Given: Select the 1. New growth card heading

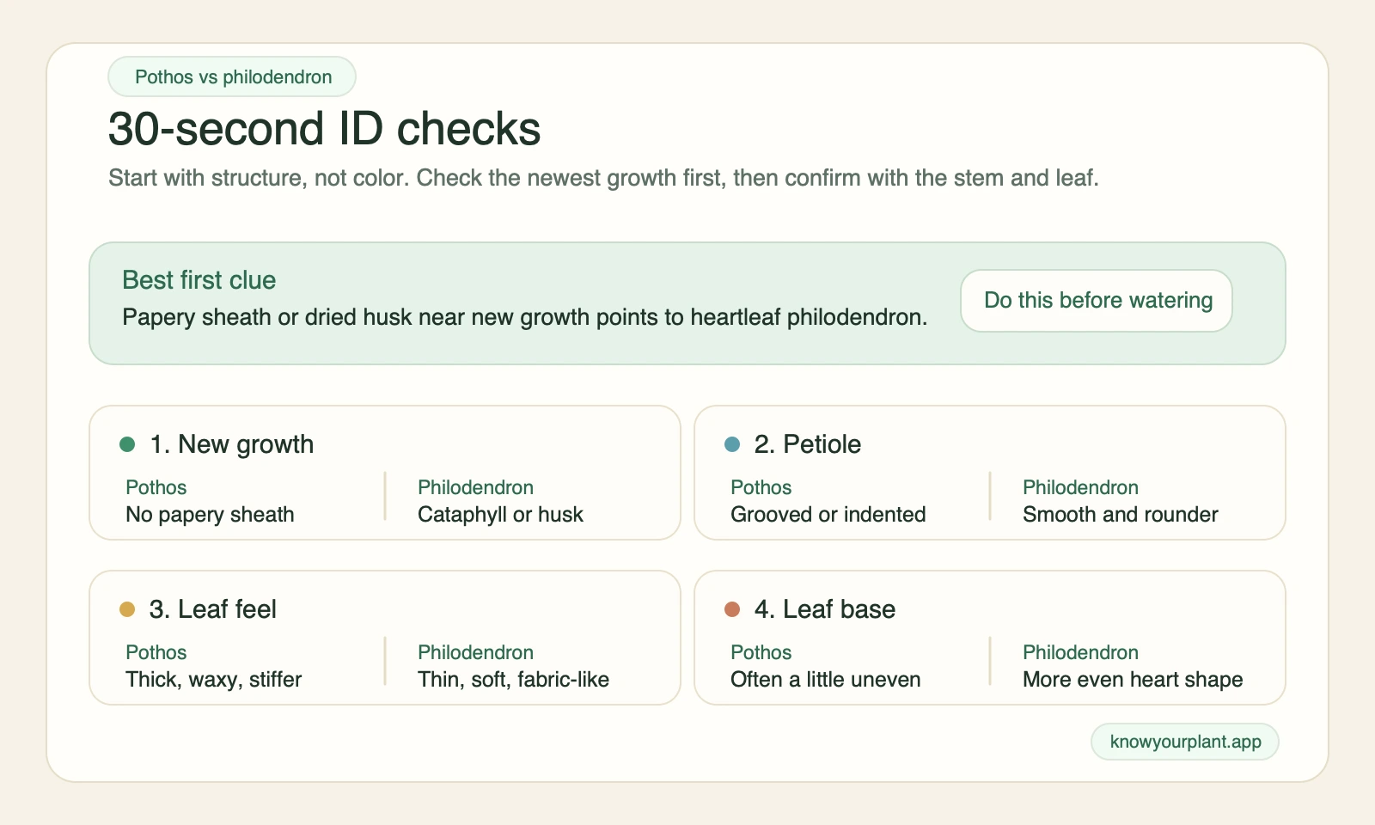Looking at the screenshot, I should [x=232, y=444].
